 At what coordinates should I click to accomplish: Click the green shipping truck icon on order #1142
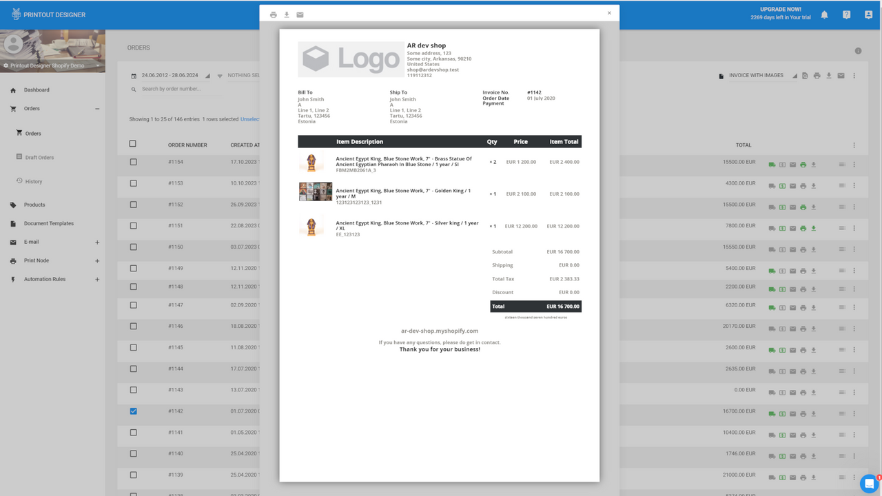click(772, 413)
